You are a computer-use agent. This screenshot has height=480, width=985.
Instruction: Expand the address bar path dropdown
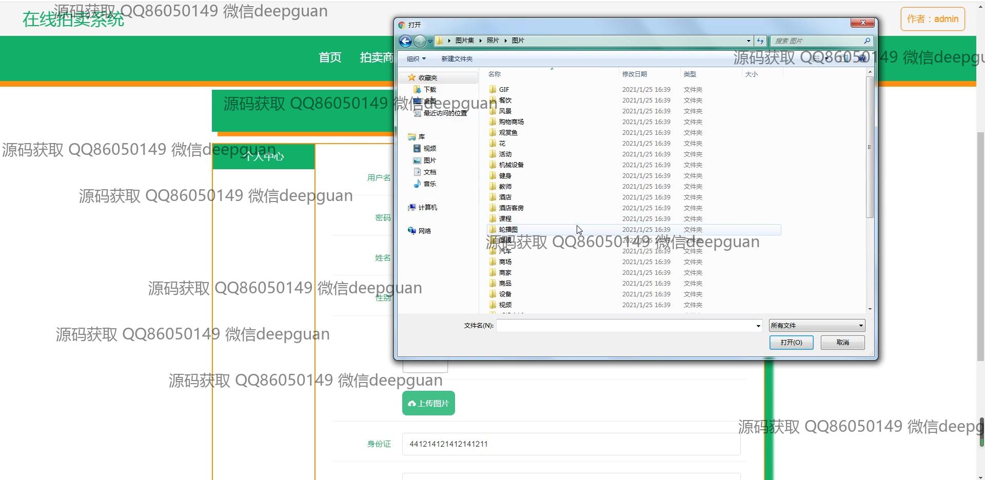pos(748,41)
